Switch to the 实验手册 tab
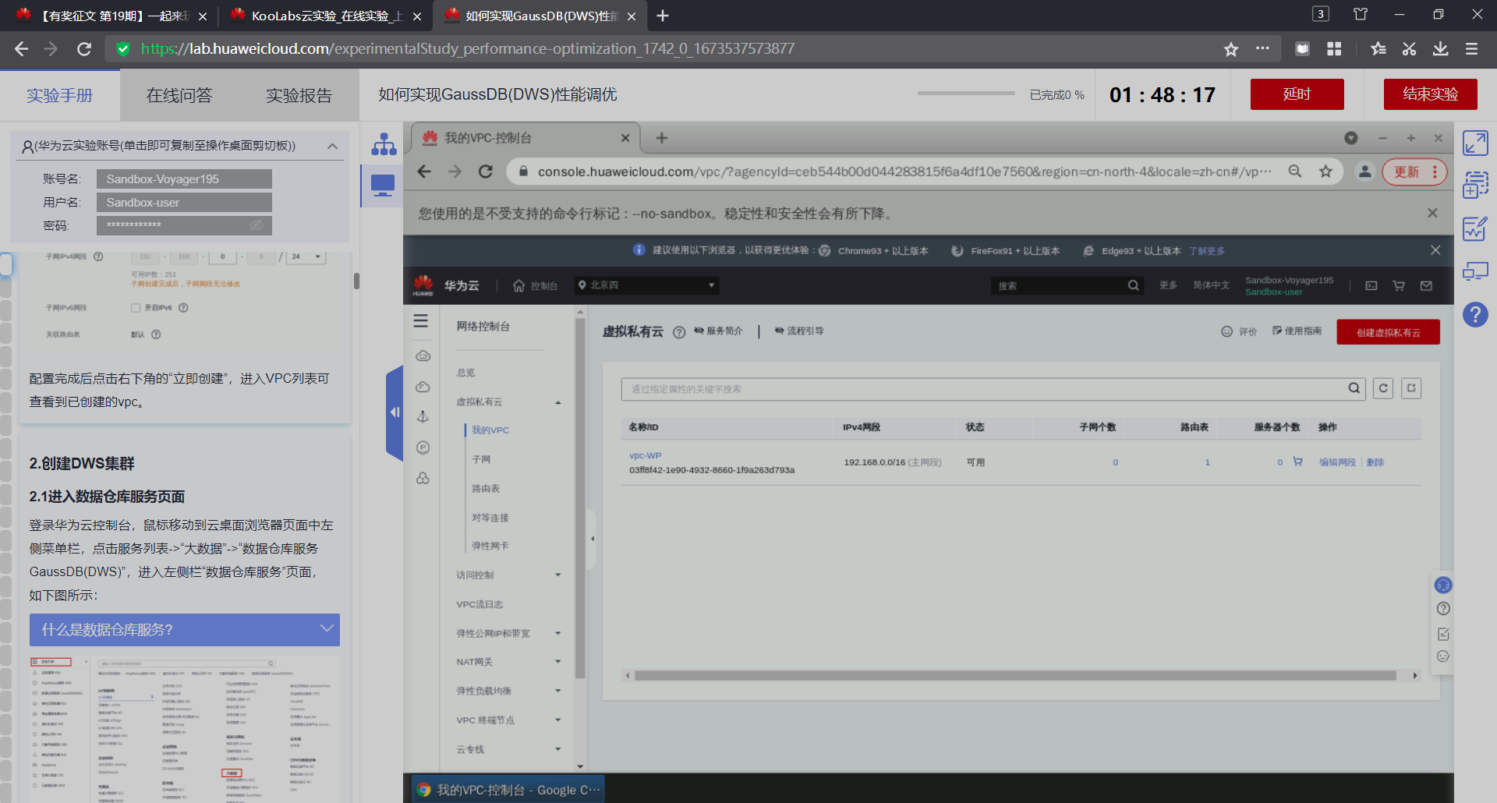Screen dimensions: 1497x803 click(x=60, y=95)
